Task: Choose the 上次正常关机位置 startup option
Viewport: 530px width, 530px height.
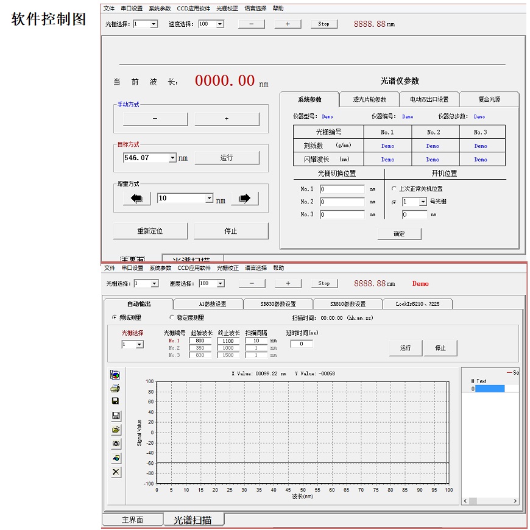Action: 394,189
